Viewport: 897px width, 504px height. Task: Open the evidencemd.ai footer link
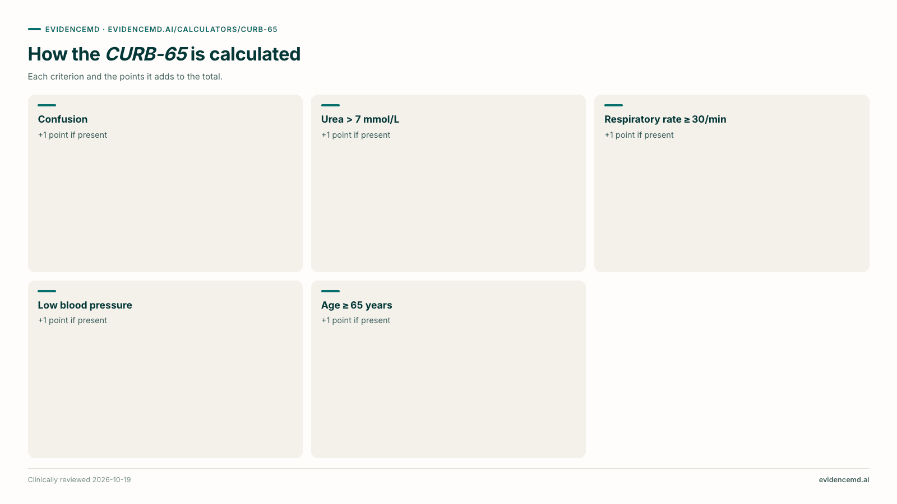844,480
